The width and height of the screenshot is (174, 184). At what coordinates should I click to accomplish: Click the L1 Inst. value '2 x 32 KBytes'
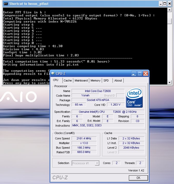click(131, 143)
